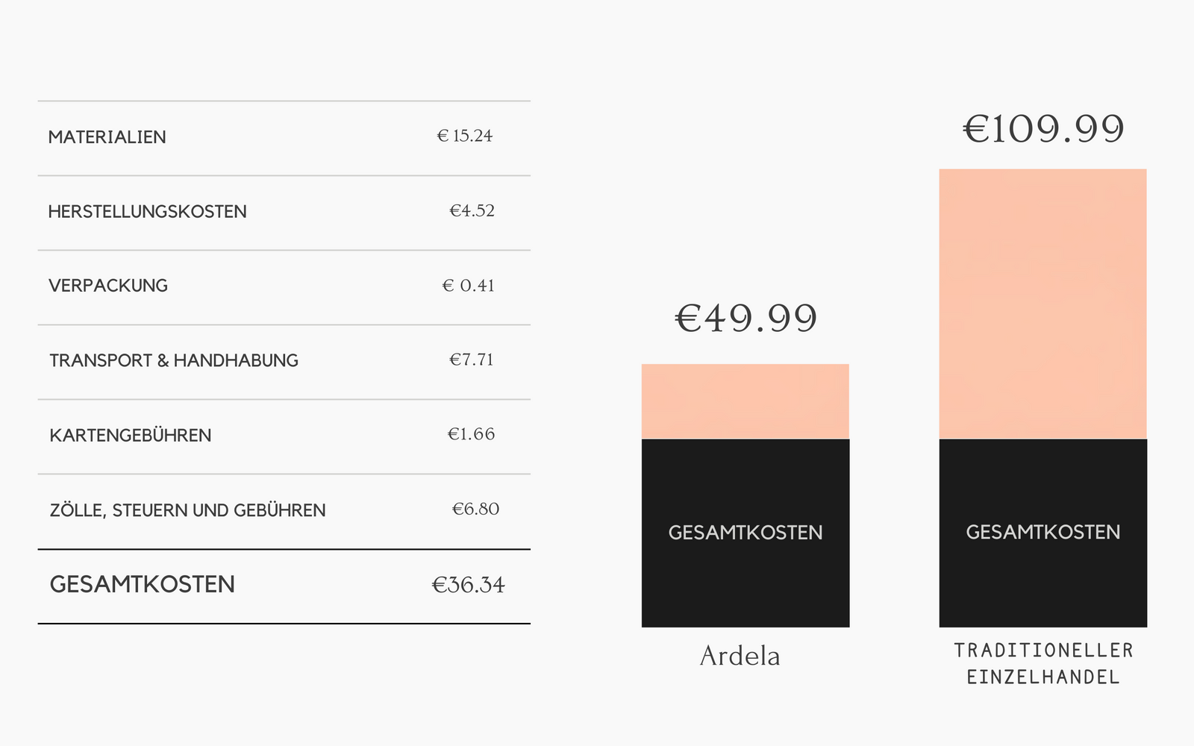Click the KARTENGEBÜHREN label
This screenshot has height=746, width=1194.
point(131,436)
